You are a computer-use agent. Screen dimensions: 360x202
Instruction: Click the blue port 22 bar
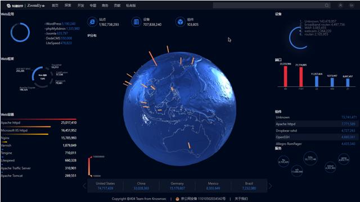(x=317, y=81)
